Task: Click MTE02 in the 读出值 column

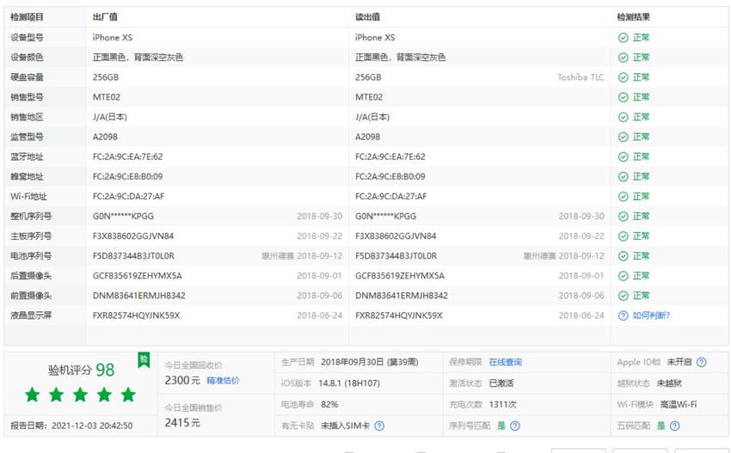Action: tap(369, 97)
